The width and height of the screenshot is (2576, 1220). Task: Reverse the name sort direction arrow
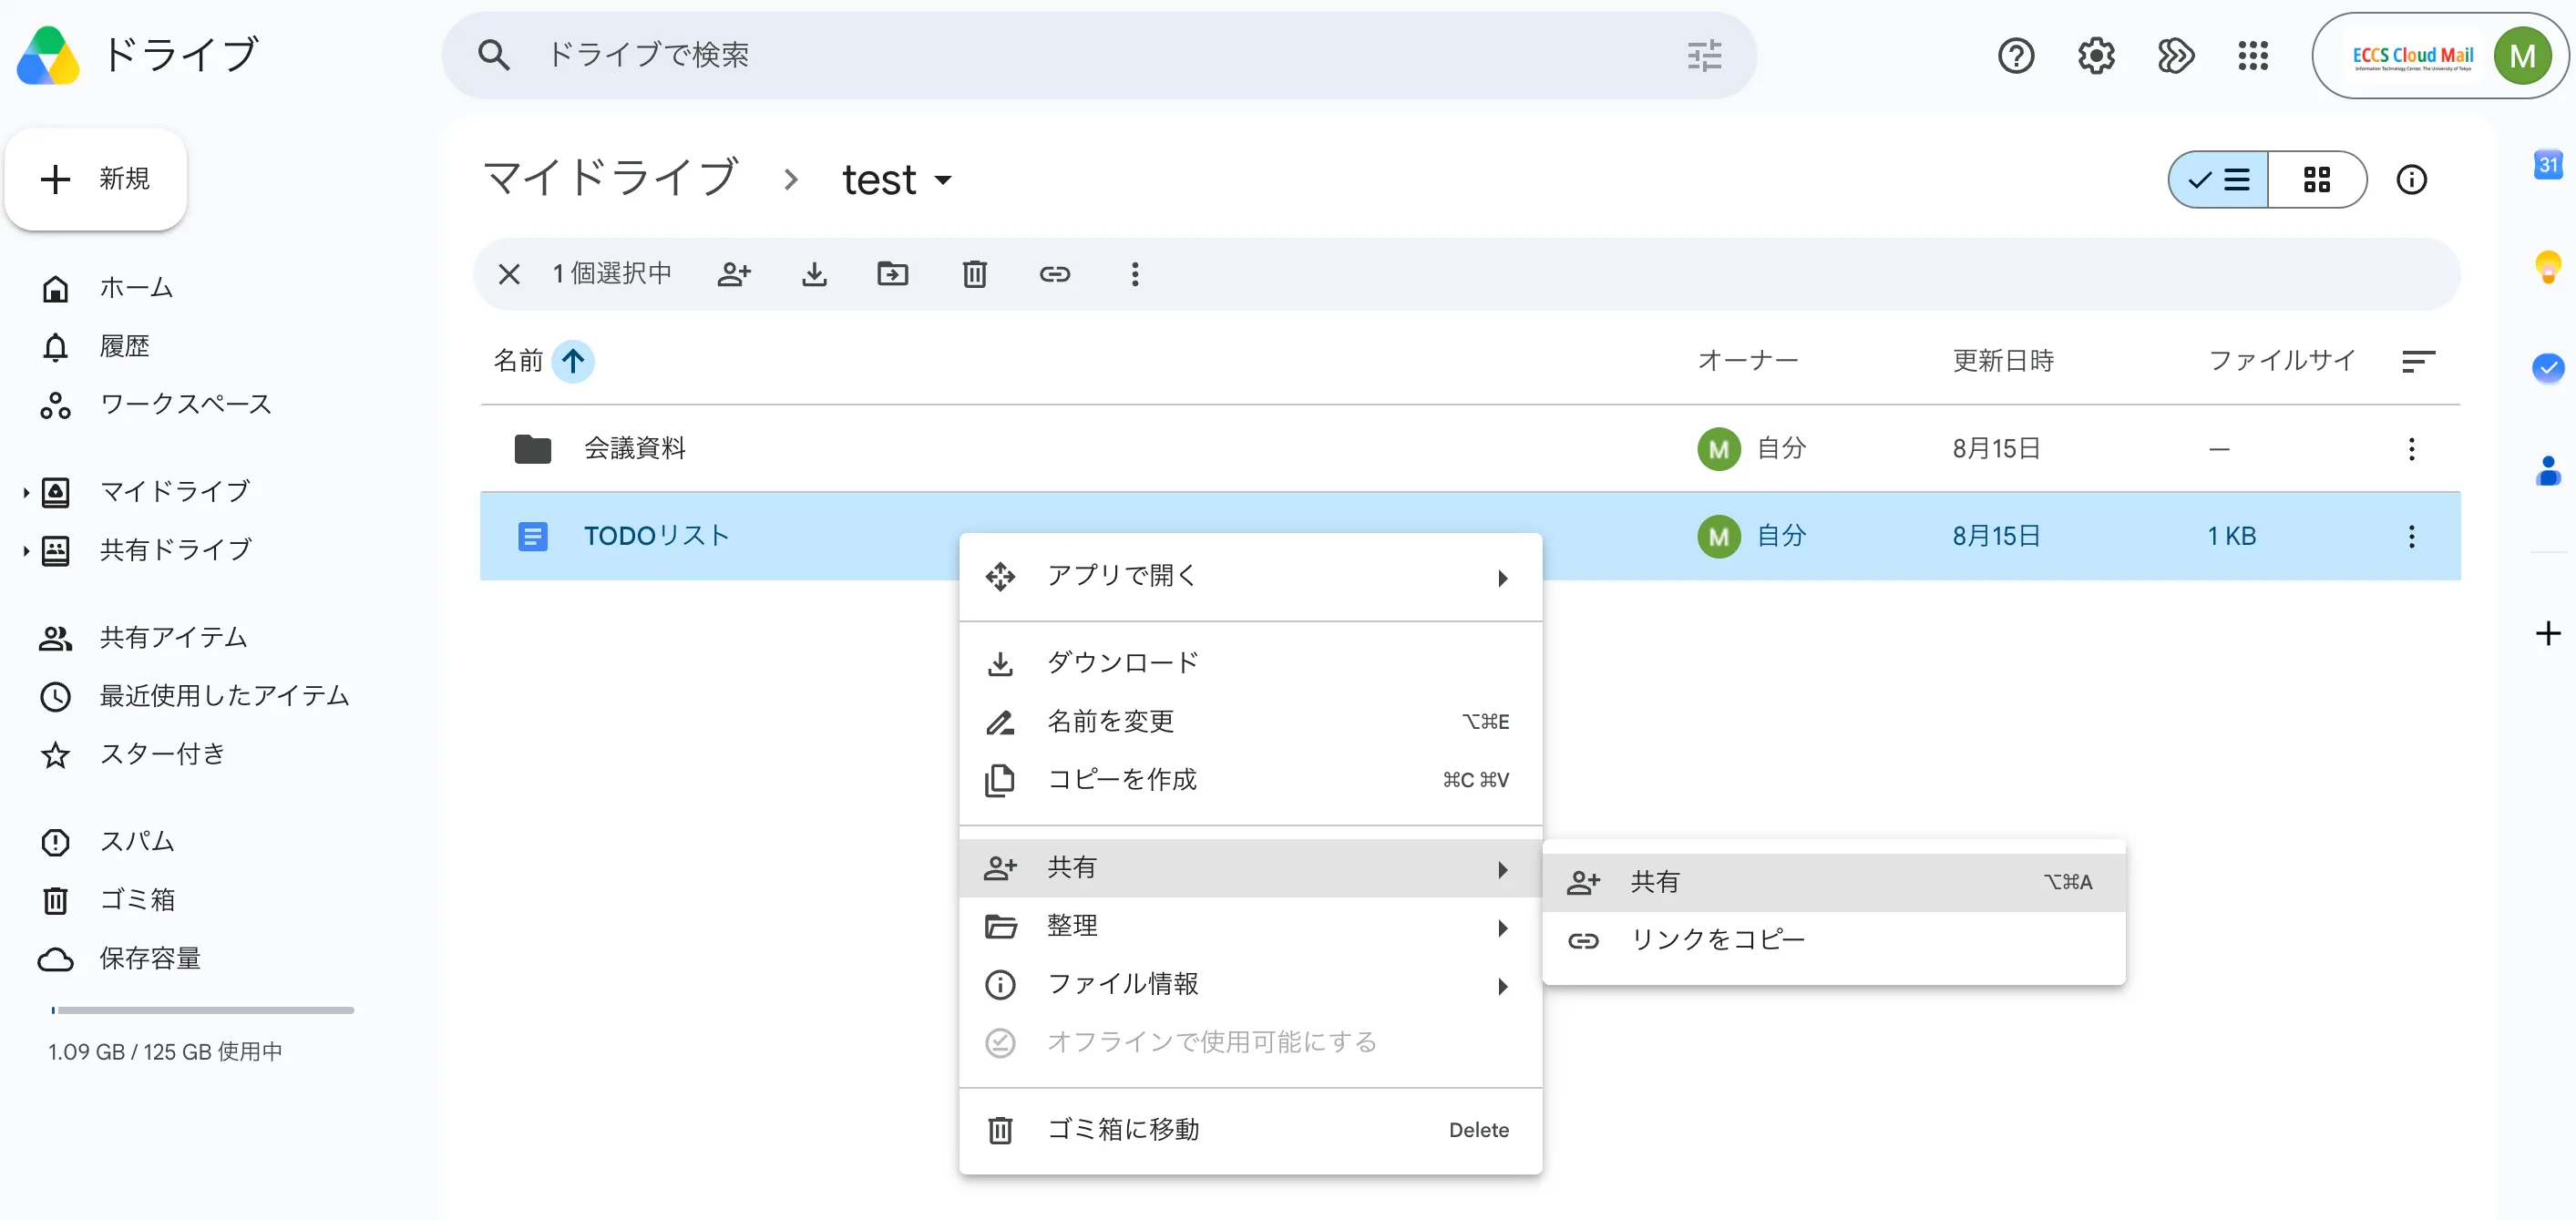click(x=573, y=361)
